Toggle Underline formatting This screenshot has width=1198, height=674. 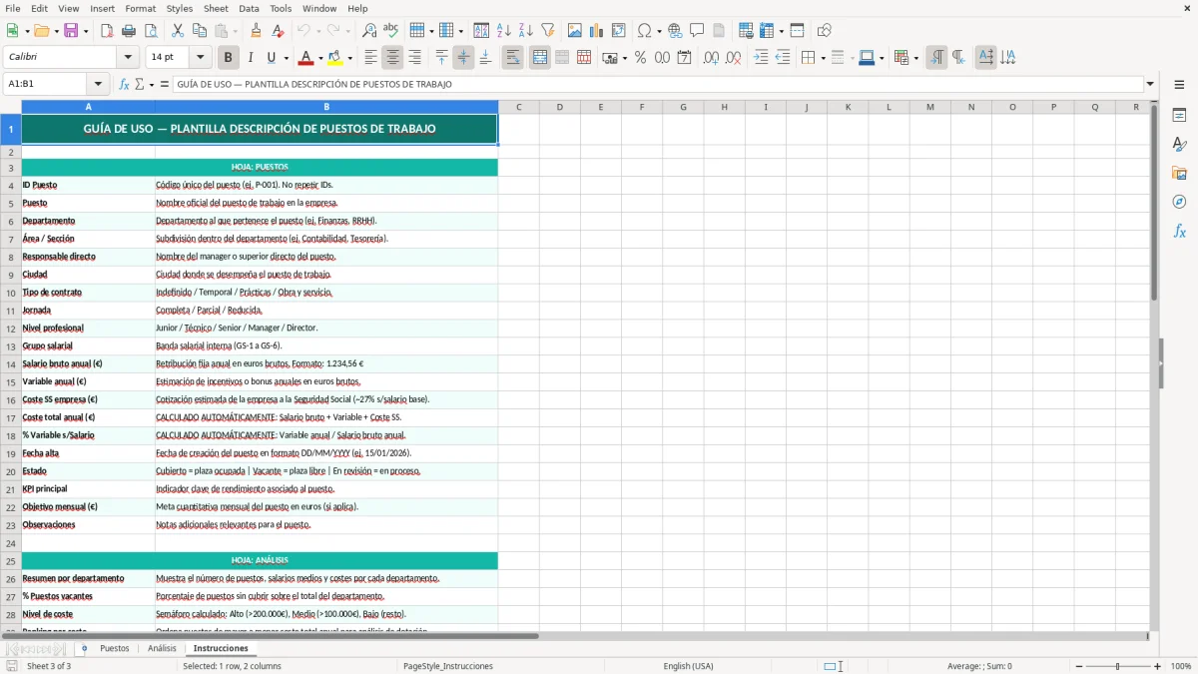point(271,58)
